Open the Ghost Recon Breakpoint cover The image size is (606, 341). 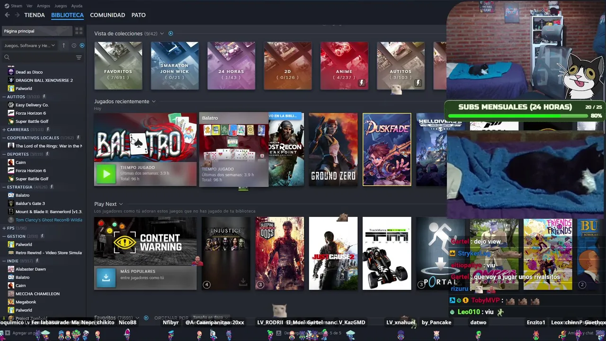click(x=286, y=150)
